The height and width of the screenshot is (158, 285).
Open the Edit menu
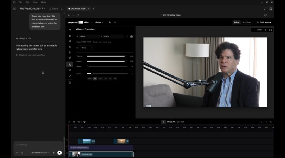coord(28,2)
